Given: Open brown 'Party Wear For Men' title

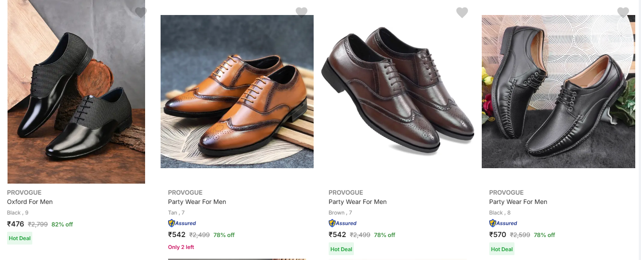Looking at the screenshot, I should [x=357, y=202].
